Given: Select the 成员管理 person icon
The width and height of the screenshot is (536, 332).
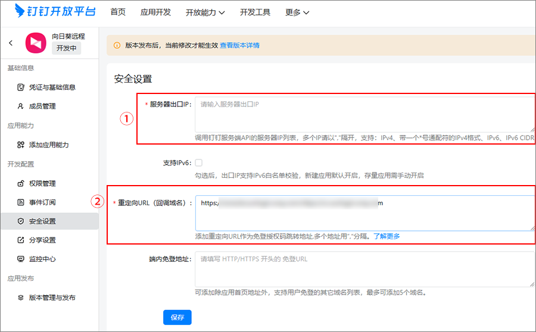Looking at the screenshot, I should pyautogui.click(x=20, y=107).
